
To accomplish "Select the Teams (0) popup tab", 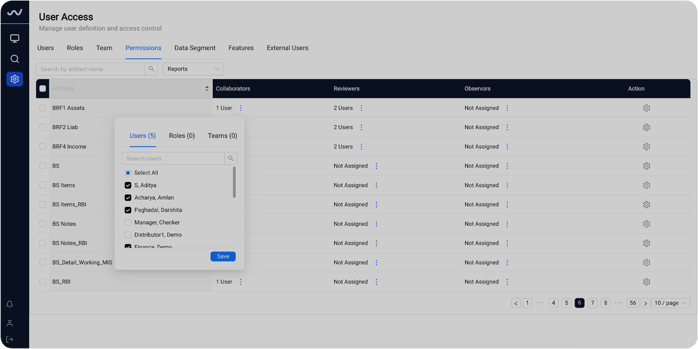I will (x=223, y=136).
